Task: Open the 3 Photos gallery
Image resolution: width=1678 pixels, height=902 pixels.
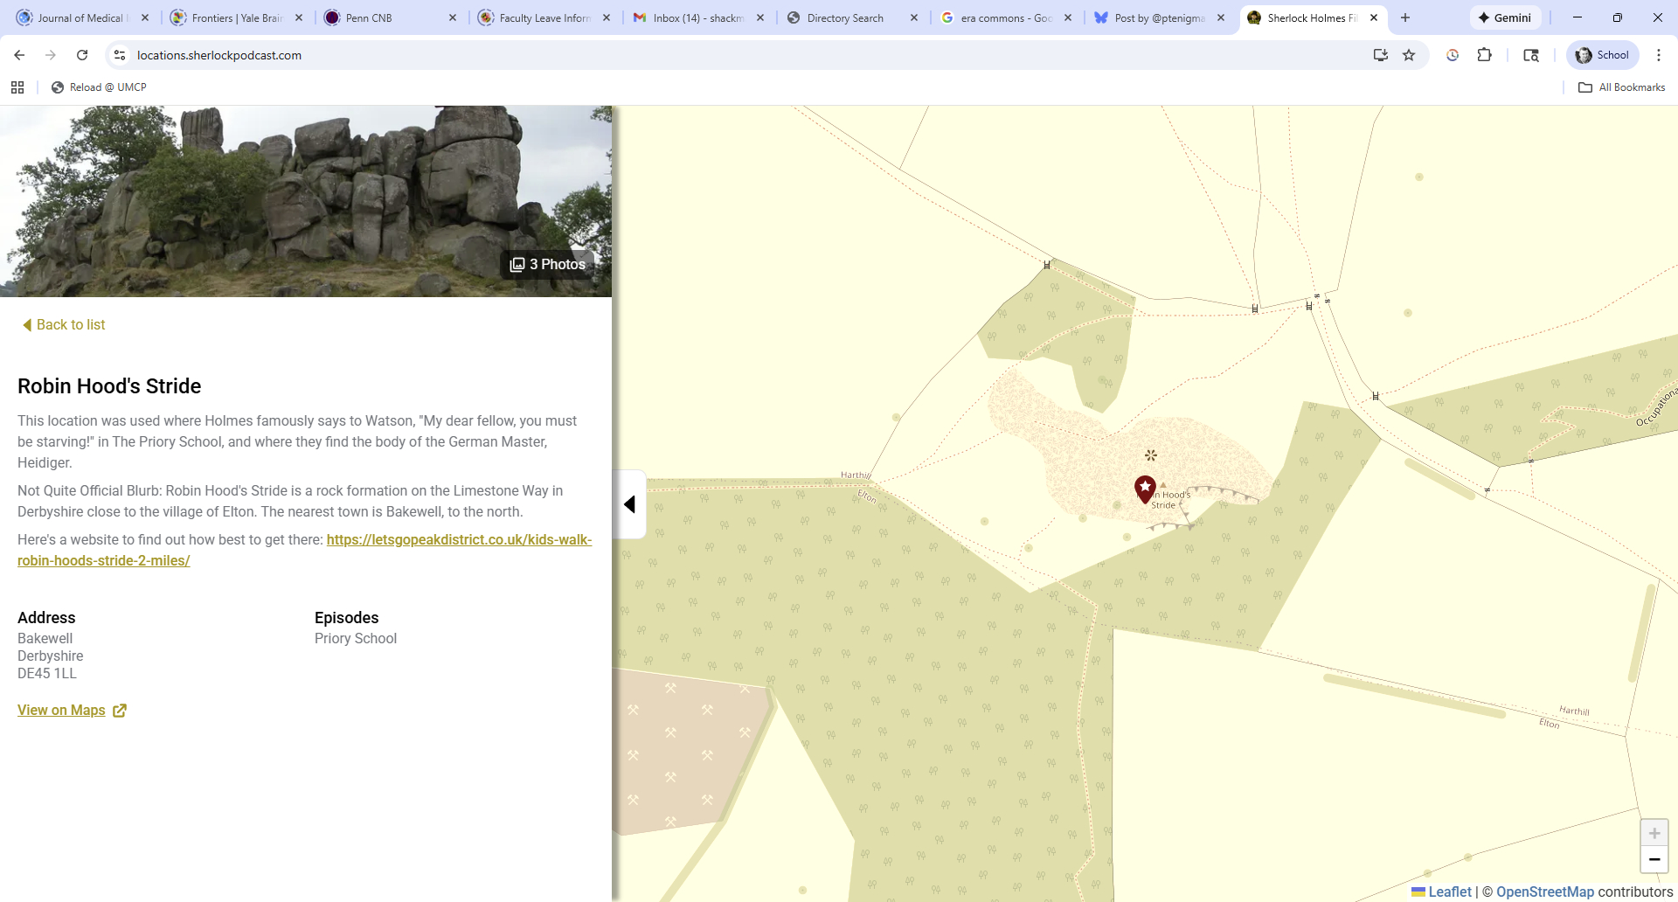Action: click(x=548, y=264)
